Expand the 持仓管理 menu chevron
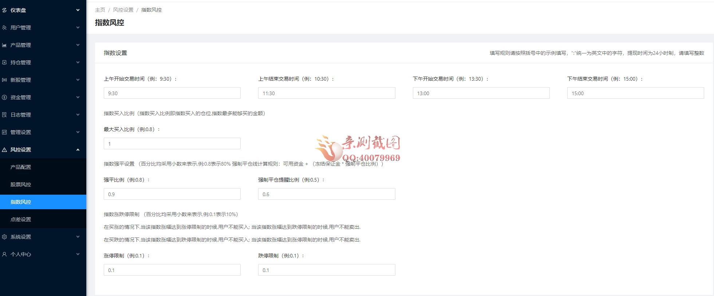The width and height of the screenshot is (714, 296). 78,62
